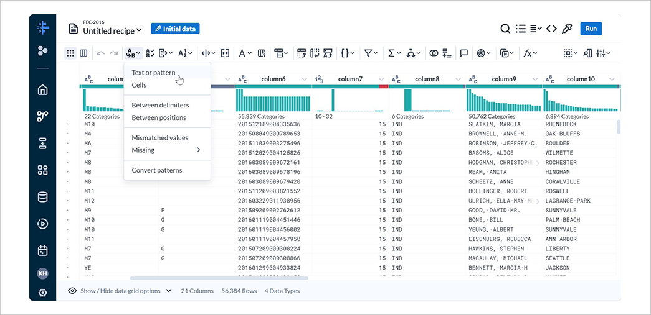Viewport: 651px width, 315px height.
Task: Open the KH user avatar
Action: 42,273
